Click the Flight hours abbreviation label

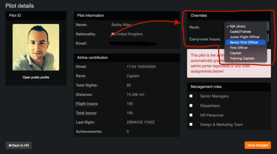click(x=87, y=104)
